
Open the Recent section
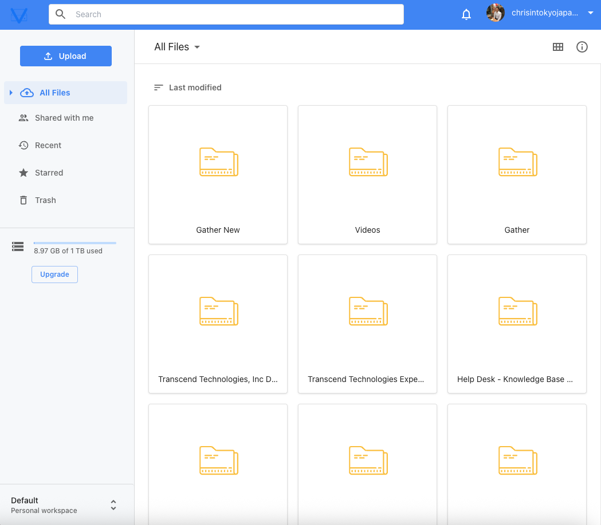tap(48, 145)
